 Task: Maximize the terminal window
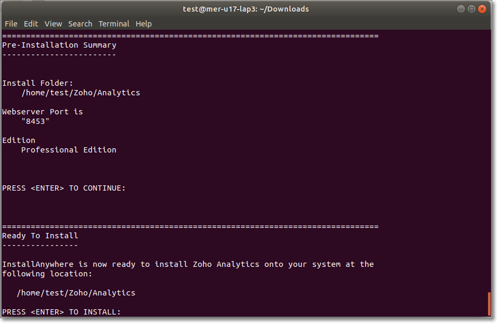pos(472,9)
